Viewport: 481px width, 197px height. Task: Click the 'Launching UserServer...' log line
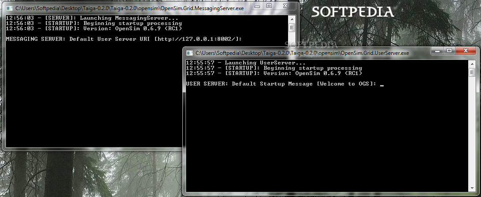pyautogui.click(x=245, y=63)
